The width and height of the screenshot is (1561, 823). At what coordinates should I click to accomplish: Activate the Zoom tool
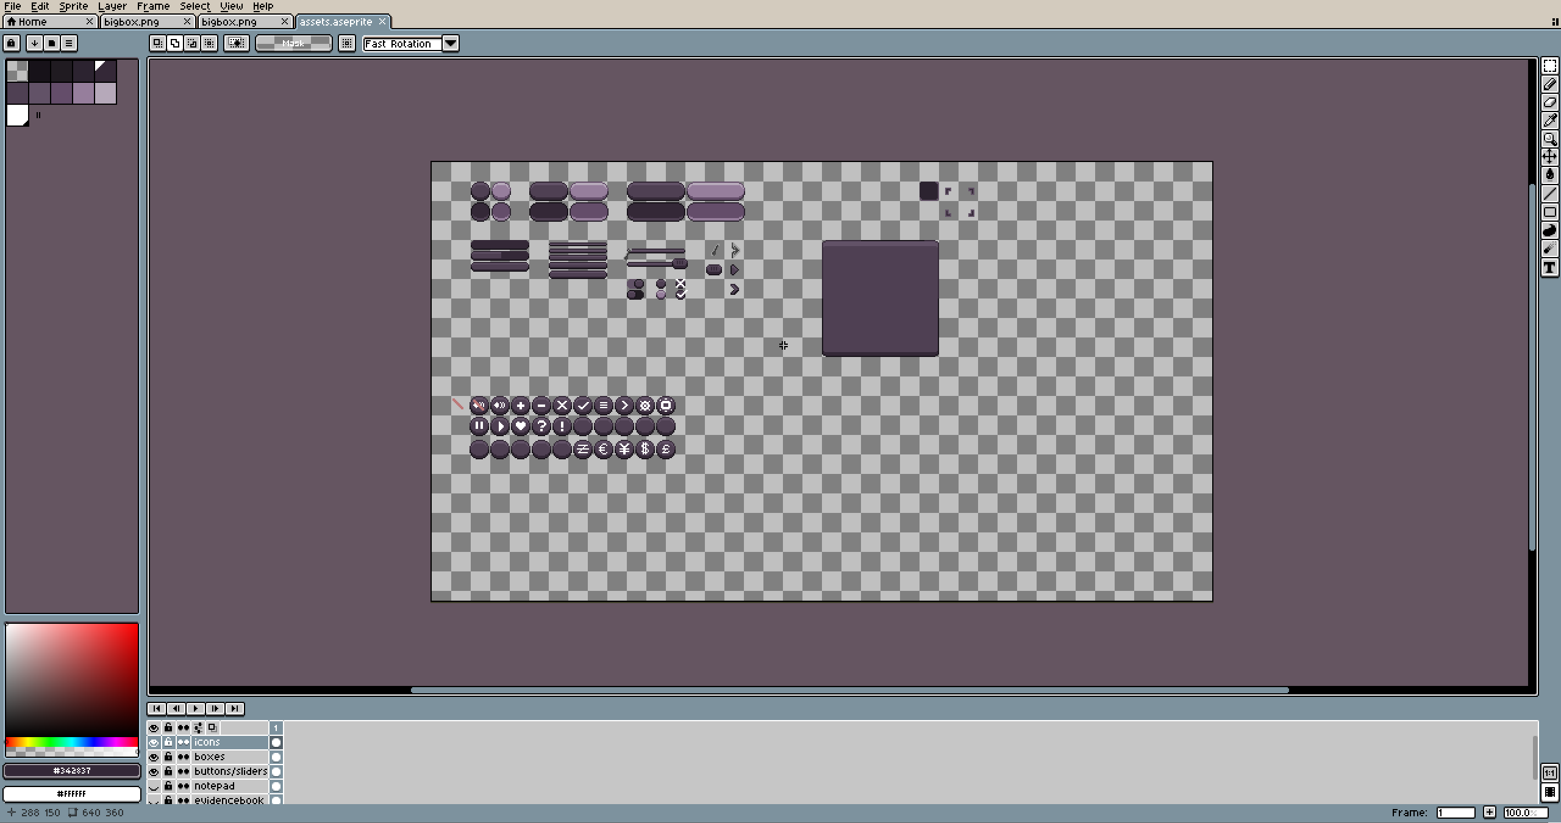point(1549,139)
